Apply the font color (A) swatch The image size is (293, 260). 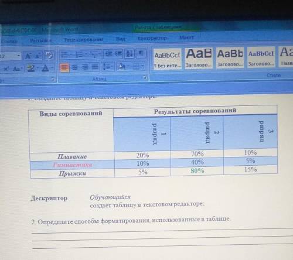(x=46, y=68)
